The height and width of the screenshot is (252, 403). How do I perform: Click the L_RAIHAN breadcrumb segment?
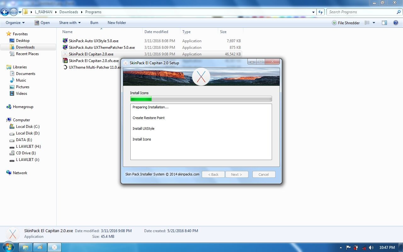(43, 12)
